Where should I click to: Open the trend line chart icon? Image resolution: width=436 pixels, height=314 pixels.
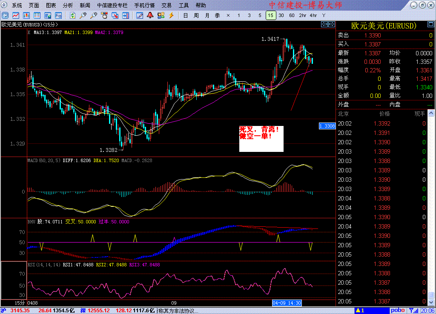(16, 16)
